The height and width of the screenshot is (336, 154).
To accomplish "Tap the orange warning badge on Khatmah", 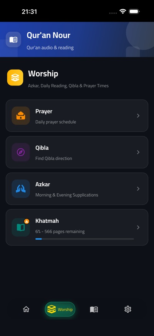I will coord(27,221).
